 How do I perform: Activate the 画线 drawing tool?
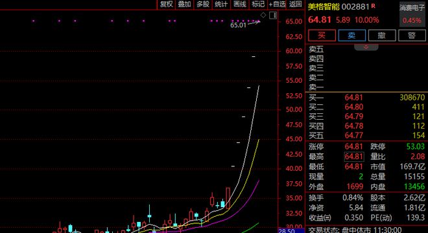pos(240,5)
